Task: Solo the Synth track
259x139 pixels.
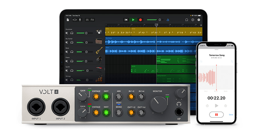Action: pos(72,71)
